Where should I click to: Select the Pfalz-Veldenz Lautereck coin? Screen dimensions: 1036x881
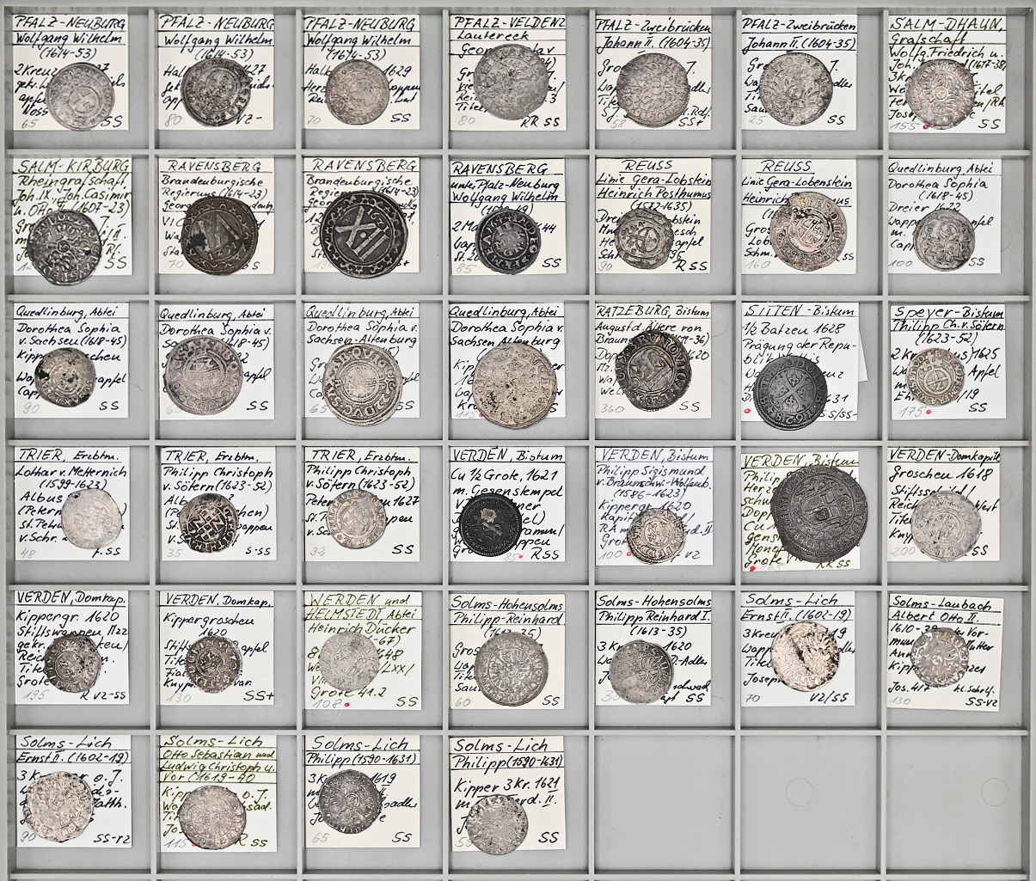[512, 86]
